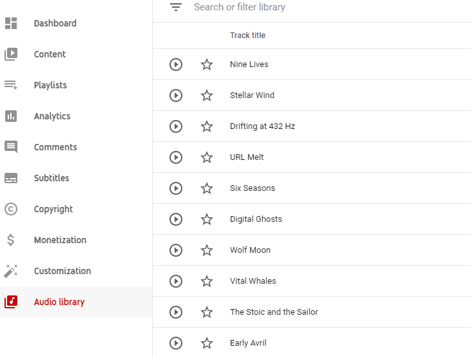The height and width of the screenshot is (358, 471).
Task: Select The Stoic and the Sailor title
Action: [x=274, y=312]
